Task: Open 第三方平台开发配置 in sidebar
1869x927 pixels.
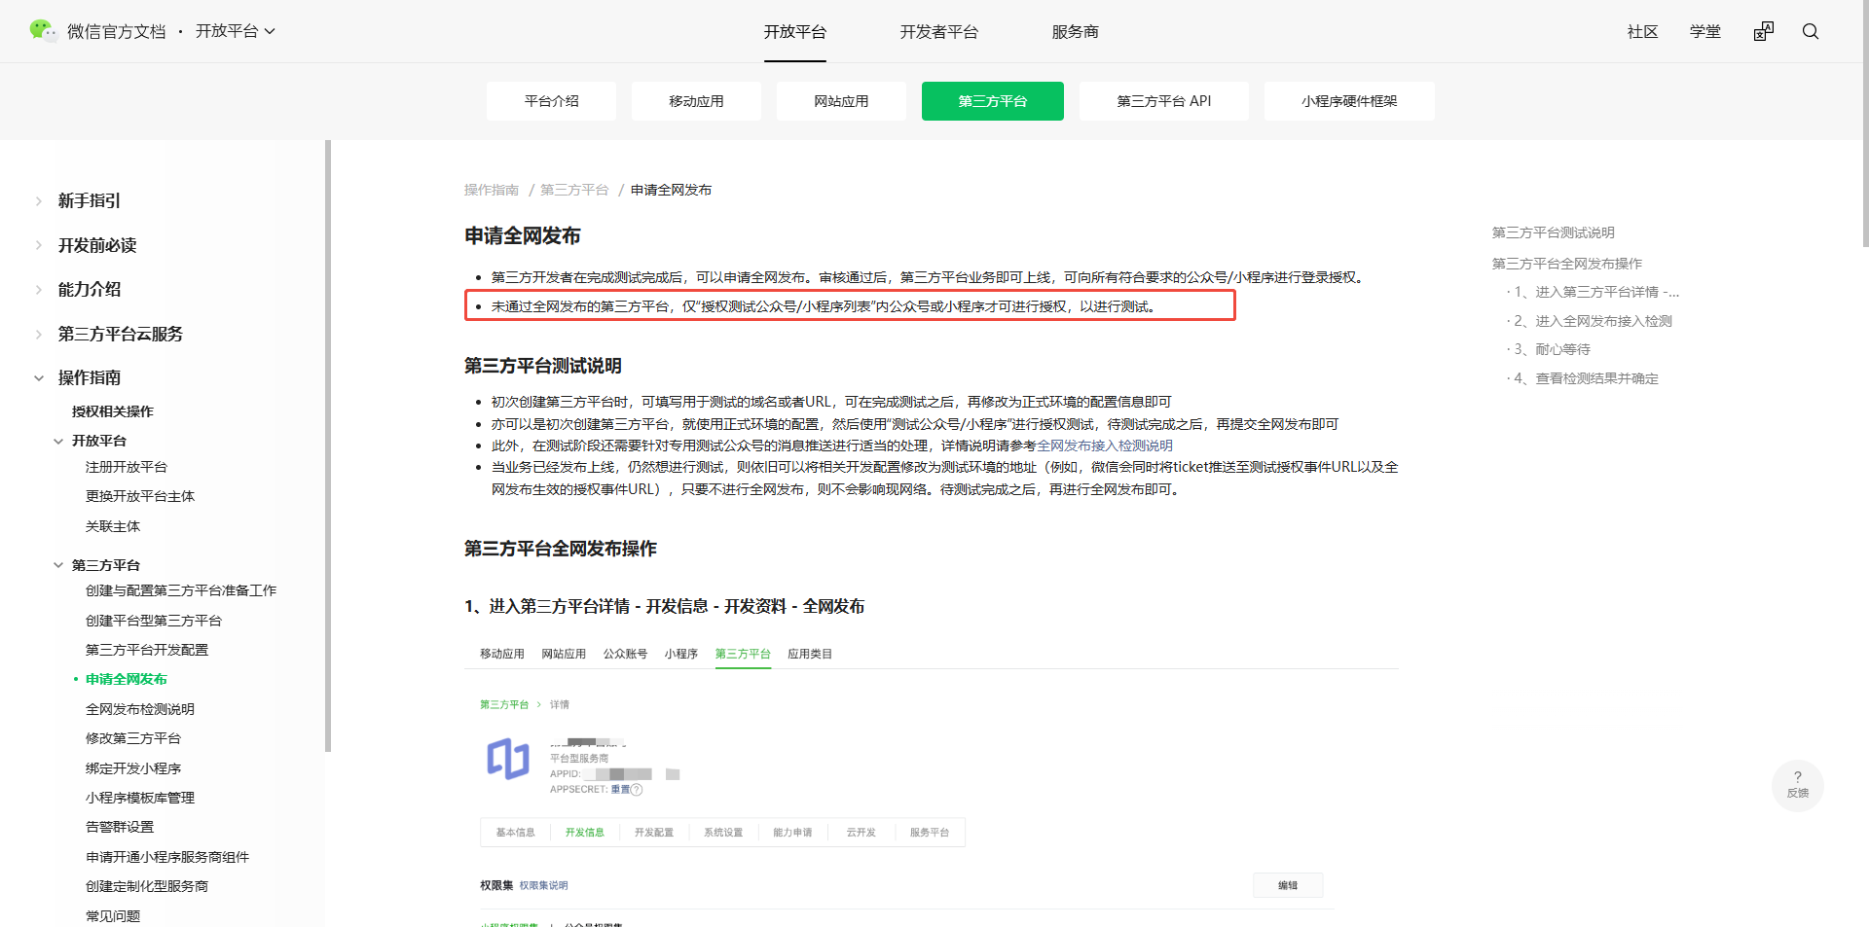Action: click(x=147, y=650)
